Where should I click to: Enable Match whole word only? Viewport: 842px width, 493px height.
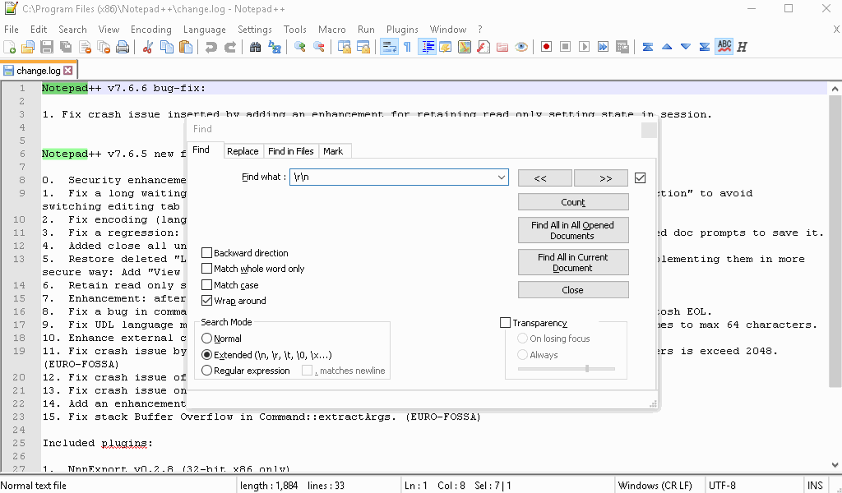(x=208, y=269)
